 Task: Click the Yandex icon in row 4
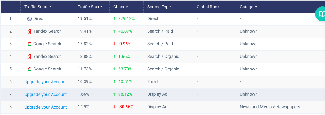[x=30, y=57]
